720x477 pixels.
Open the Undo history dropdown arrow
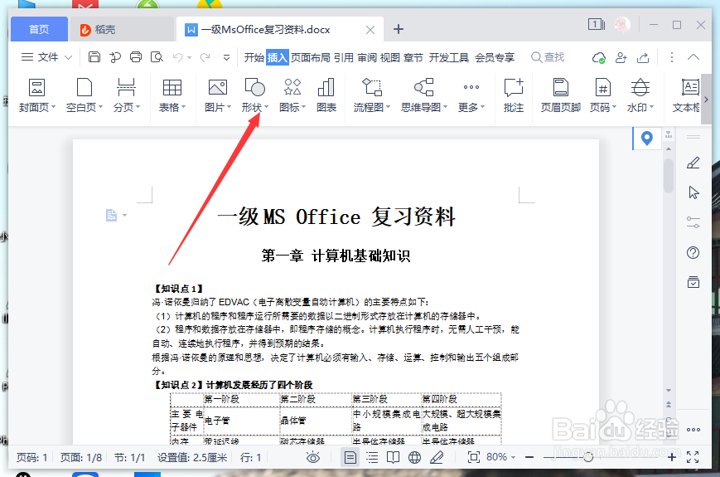(x=189, y=58)
